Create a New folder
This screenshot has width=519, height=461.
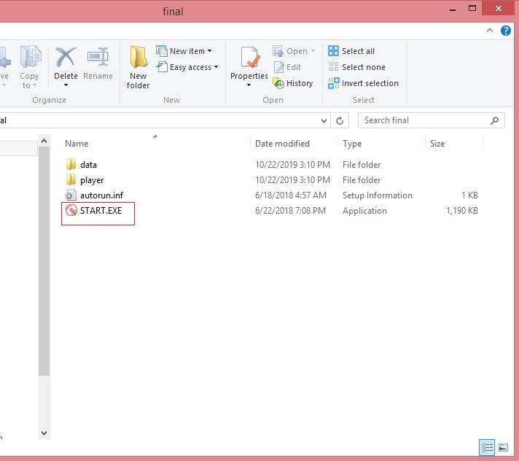tap(138, 68)
